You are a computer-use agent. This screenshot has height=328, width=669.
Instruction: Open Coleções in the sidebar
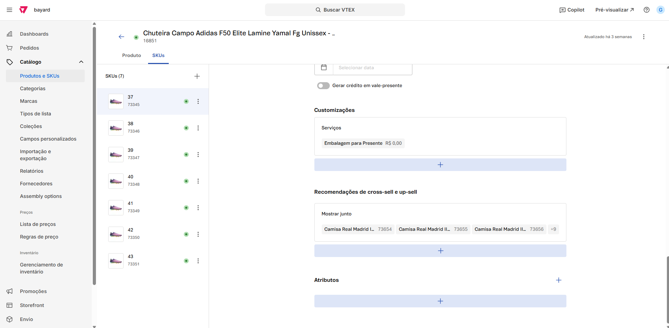[31, 126]
